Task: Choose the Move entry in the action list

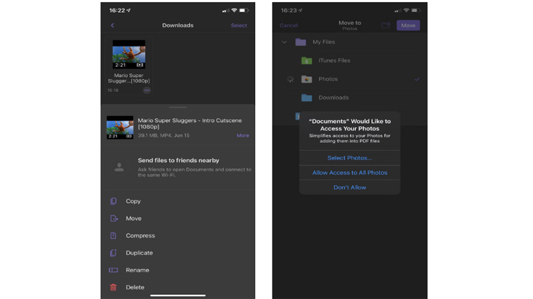Action: tap(133, 219)
